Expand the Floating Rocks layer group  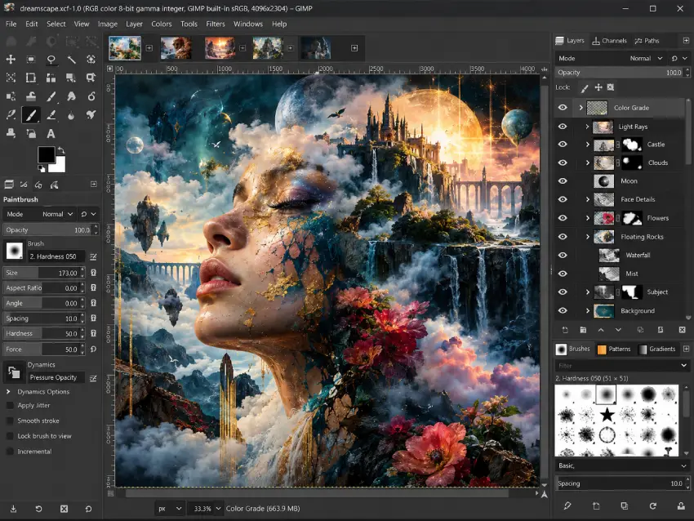[587, 237]
